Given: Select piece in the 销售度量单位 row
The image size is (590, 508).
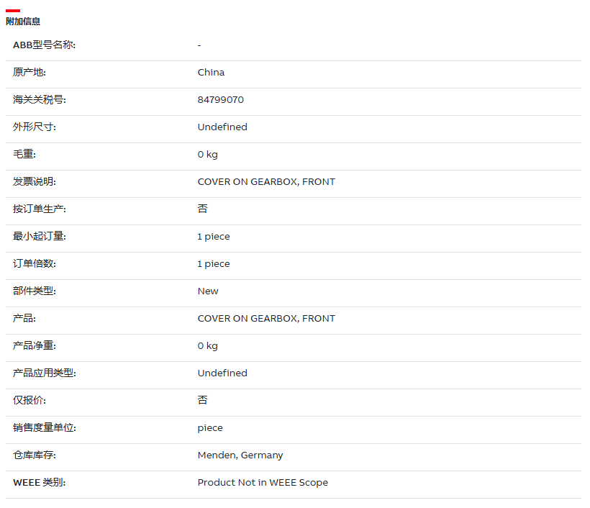Looking at the screenshot, I should click(x=210, y=428).
